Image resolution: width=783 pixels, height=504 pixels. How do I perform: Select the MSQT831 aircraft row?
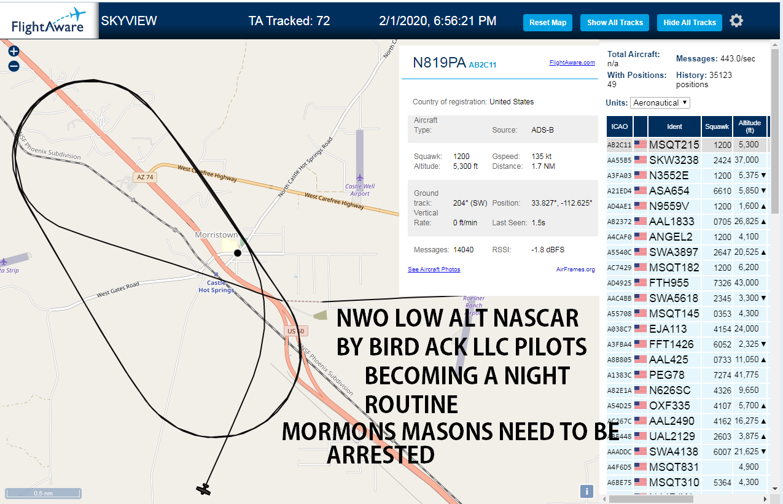click(687, 467)
